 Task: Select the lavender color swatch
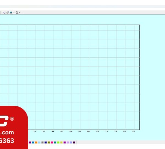pos(68,142)
